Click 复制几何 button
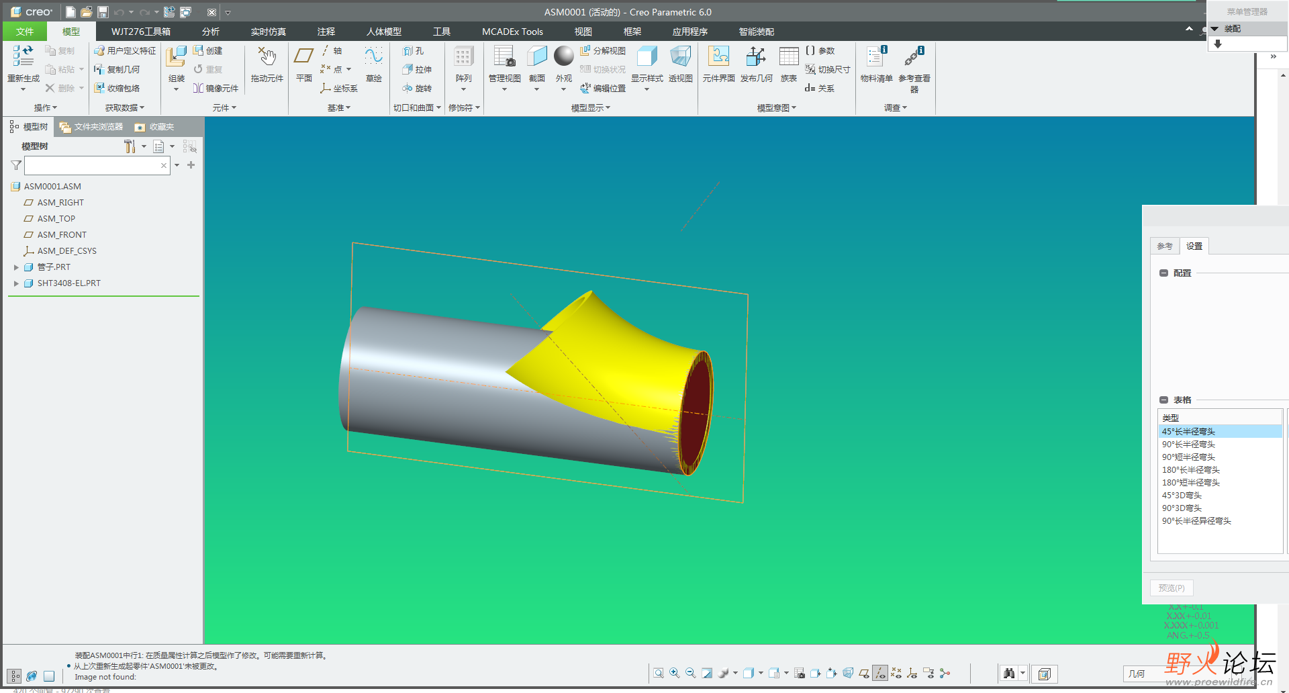The width and height of the screenshot is (1289, 693). coord(117,69)
